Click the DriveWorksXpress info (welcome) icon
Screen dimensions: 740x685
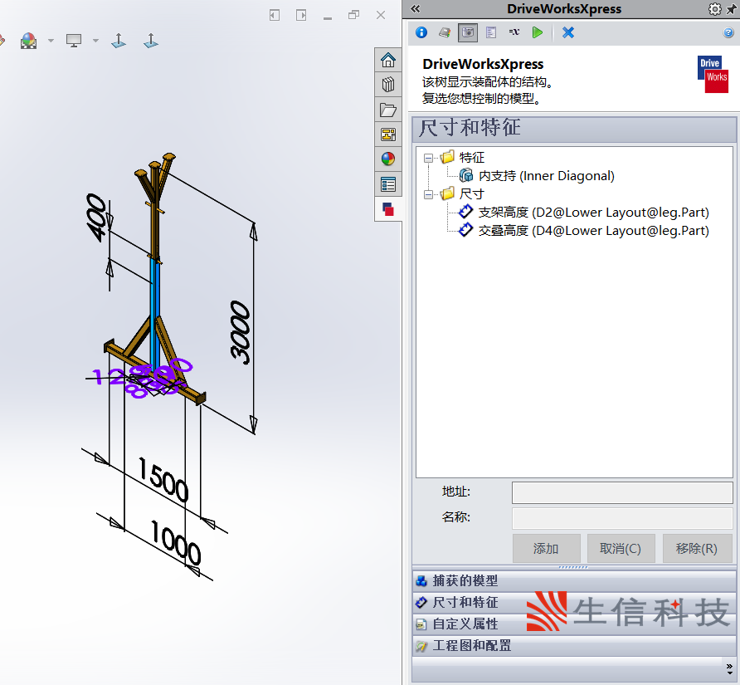tap(421, 32)
